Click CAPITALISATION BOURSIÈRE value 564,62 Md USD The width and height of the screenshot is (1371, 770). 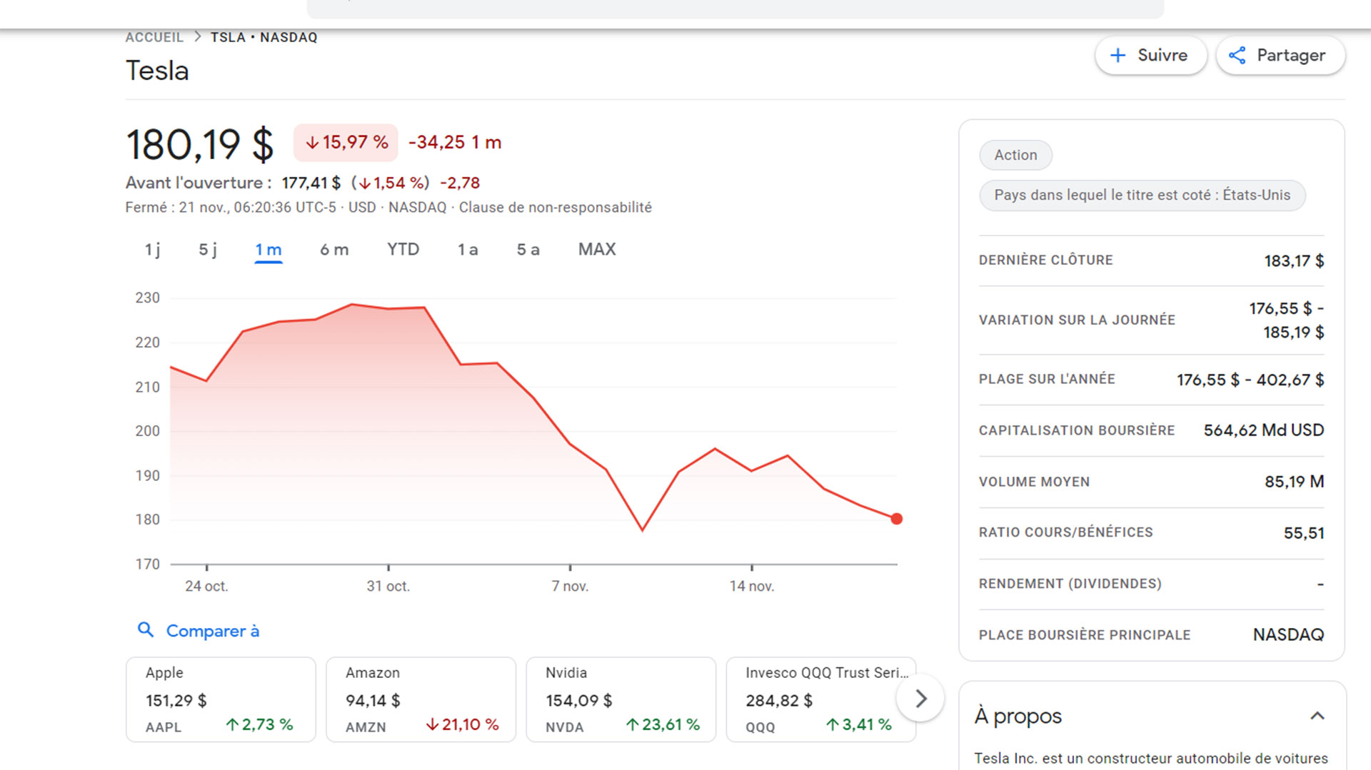coord(1264,430)
